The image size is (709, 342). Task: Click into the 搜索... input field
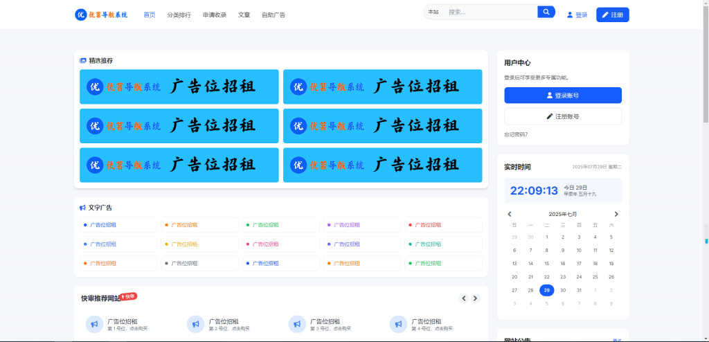491,12
